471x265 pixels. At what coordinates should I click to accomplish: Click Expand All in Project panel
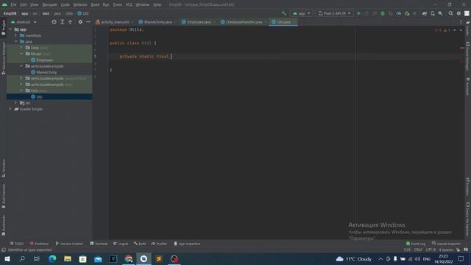[x=62, y=22]
